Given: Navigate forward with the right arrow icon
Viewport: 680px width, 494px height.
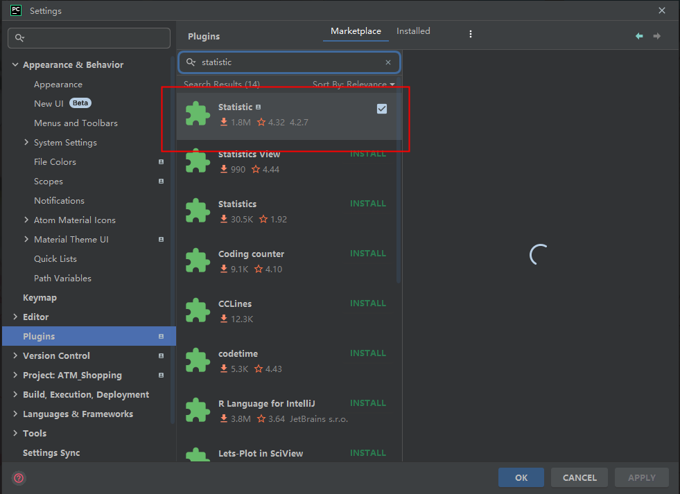Looking at the screenshot, I should coord(657,36).
